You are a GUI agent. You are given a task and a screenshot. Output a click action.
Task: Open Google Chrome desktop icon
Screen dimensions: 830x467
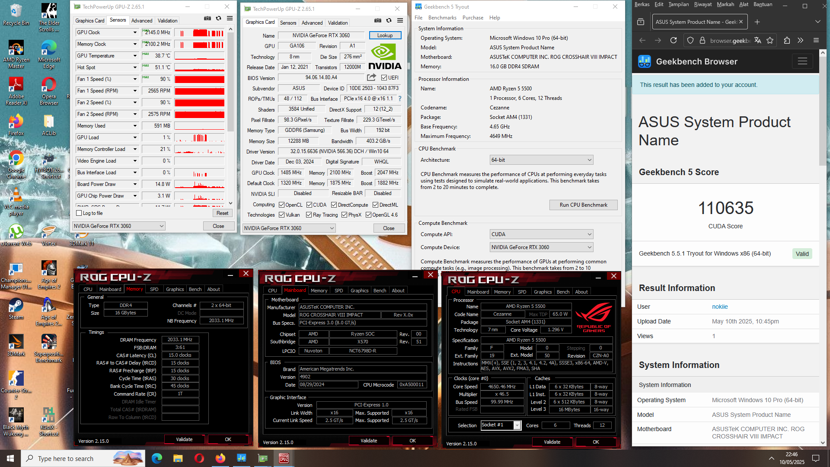click(16, 164)
